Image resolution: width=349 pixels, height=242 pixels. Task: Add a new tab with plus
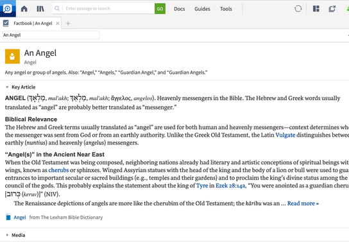point(68,23)
